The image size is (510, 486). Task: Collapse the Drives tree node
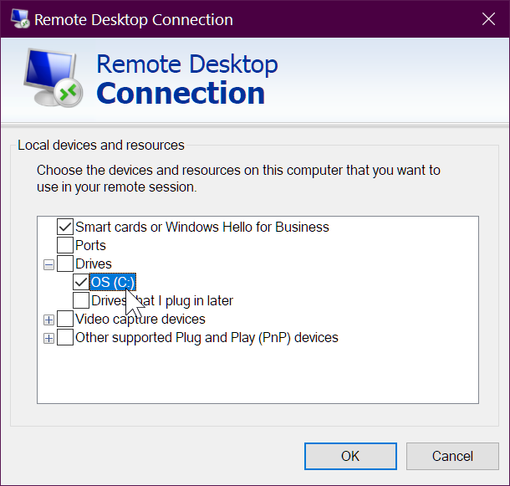coord(48,264)
